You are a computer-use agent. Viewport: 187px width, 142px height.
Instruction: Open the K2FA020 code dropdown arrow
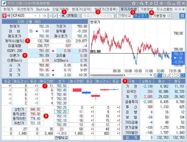(x=35, y=16)
